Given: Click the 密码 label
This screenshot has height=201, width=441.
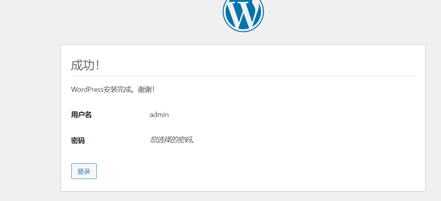Looking at the screenshot, I should tap(78, 141).
